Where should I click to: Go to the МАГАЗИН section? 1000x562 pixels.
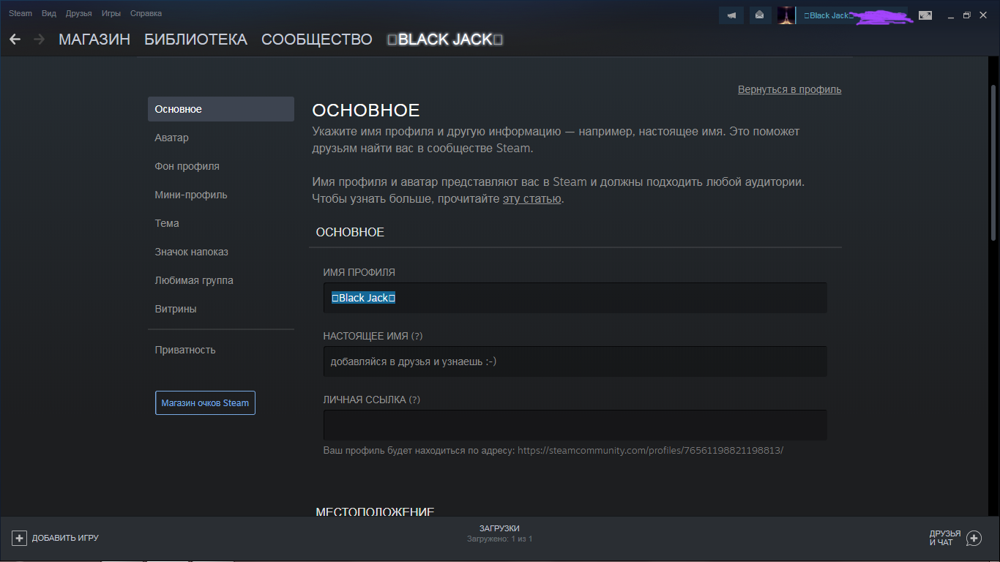coord(94,40)
